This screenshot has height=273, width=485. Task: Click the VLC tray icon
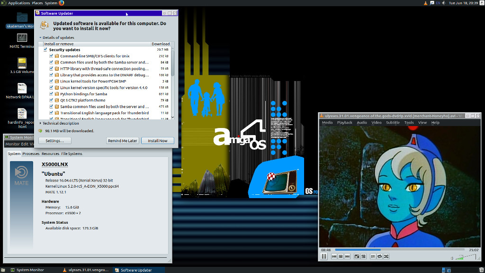426,3
